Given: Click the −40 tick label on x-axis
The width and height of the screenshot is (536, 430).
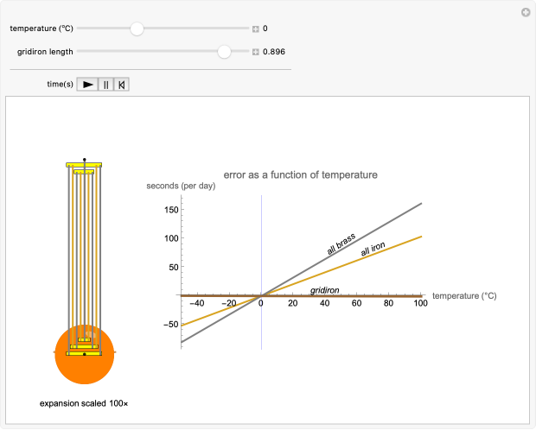Looking at the screenshot, I should [197, 303].
